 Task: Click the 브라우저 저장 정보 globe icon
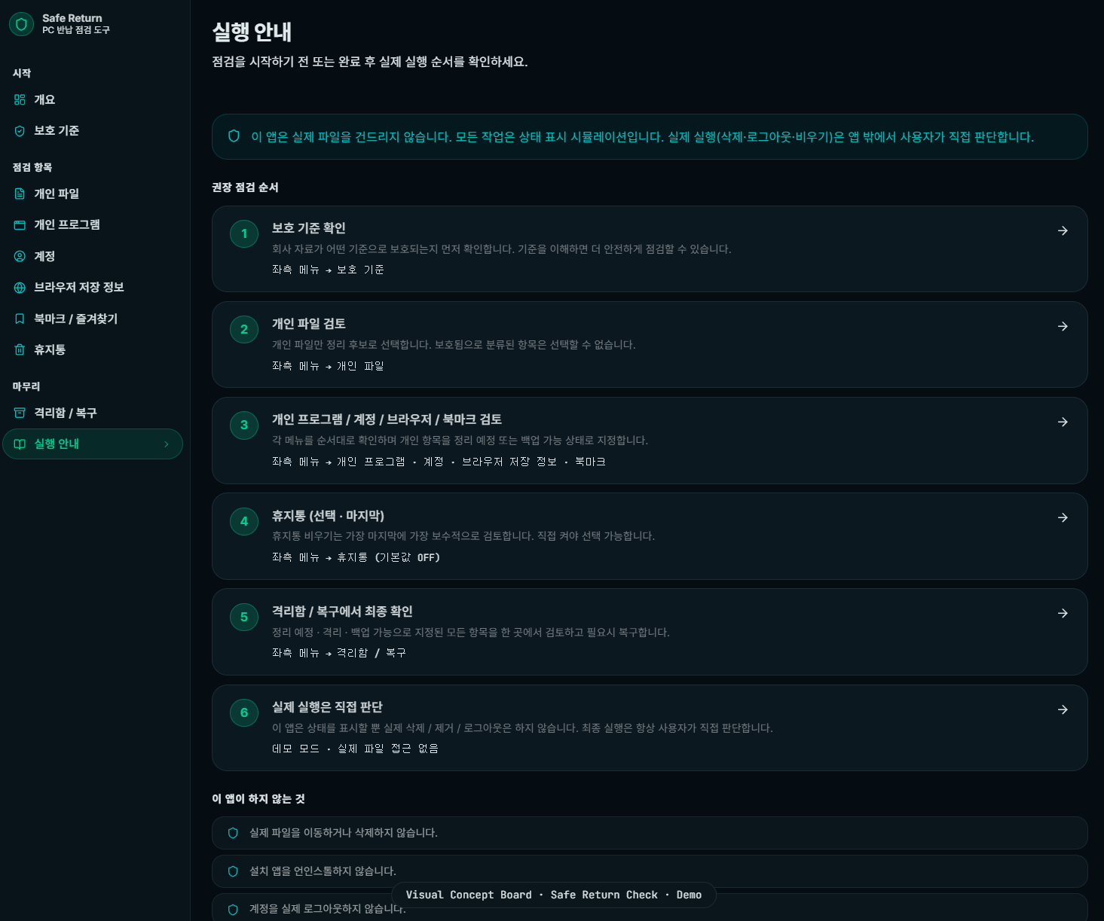[20, 288]
